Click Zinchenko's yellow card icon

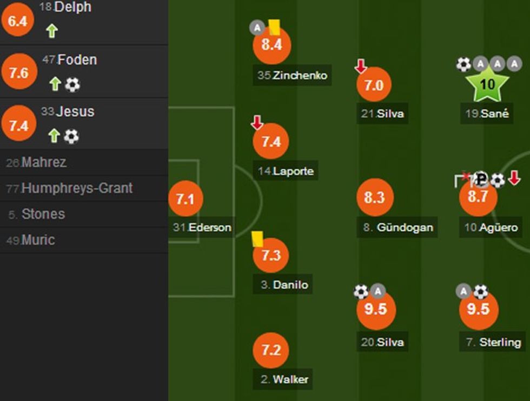pyautogui.click(x=274, y=28)
